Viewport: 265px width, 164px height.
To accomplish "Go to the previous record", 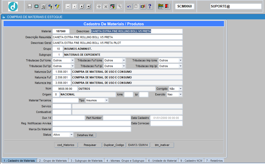I will (75, 6).
